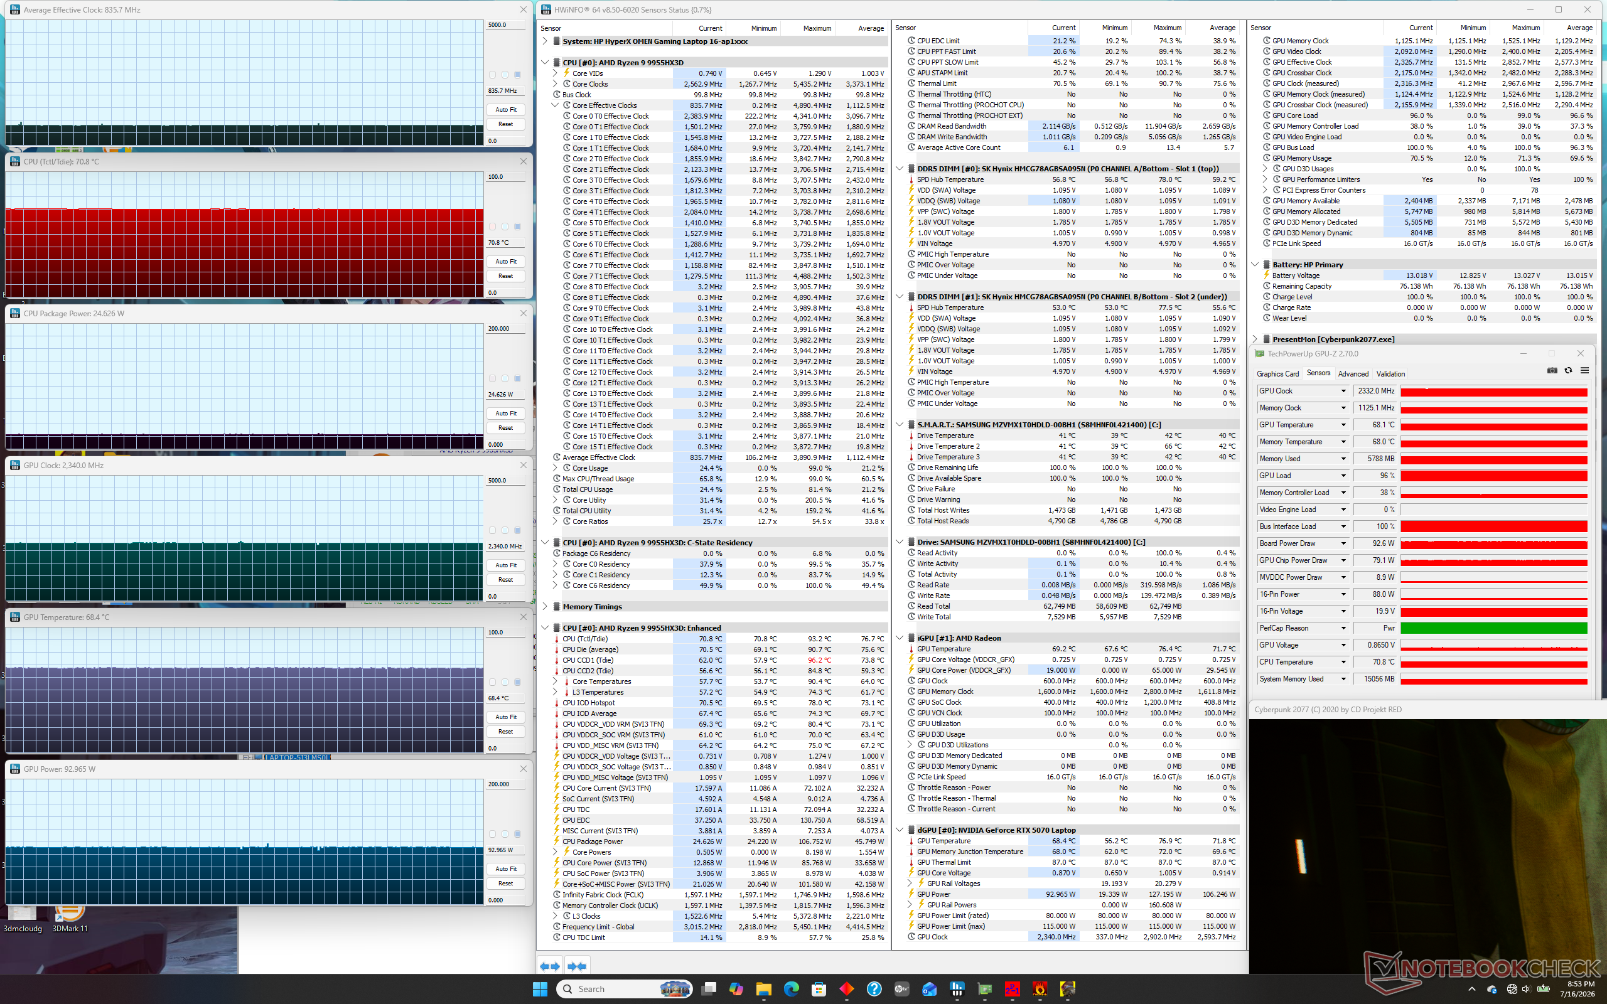This screenshot has width=1607, height=1004.
Task: Click Reset in CPU (Tctl/Tdie) graph window
Action: (505, 276)
